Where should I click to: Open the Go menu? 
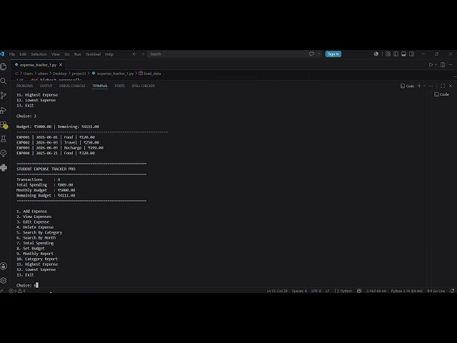pos(67,54)
